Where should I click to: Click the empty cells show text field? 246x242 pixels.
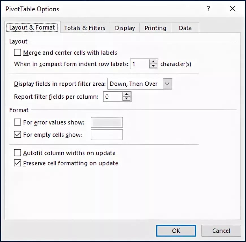(x=107, y=135)
